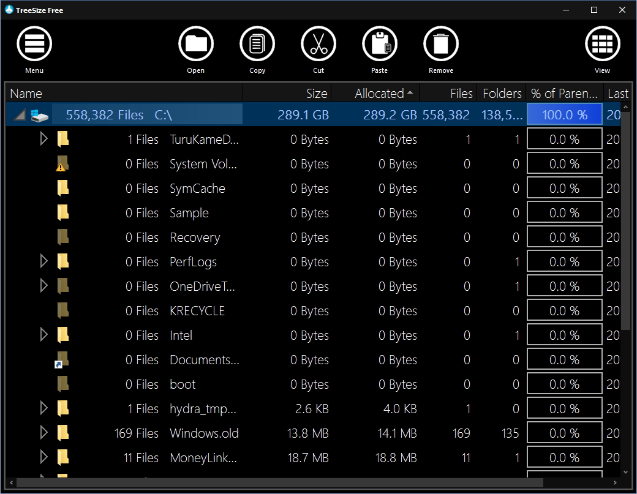Click the Recovery folder icon
637x494 pixels.
pyautogui.click(x=62, y=237)
